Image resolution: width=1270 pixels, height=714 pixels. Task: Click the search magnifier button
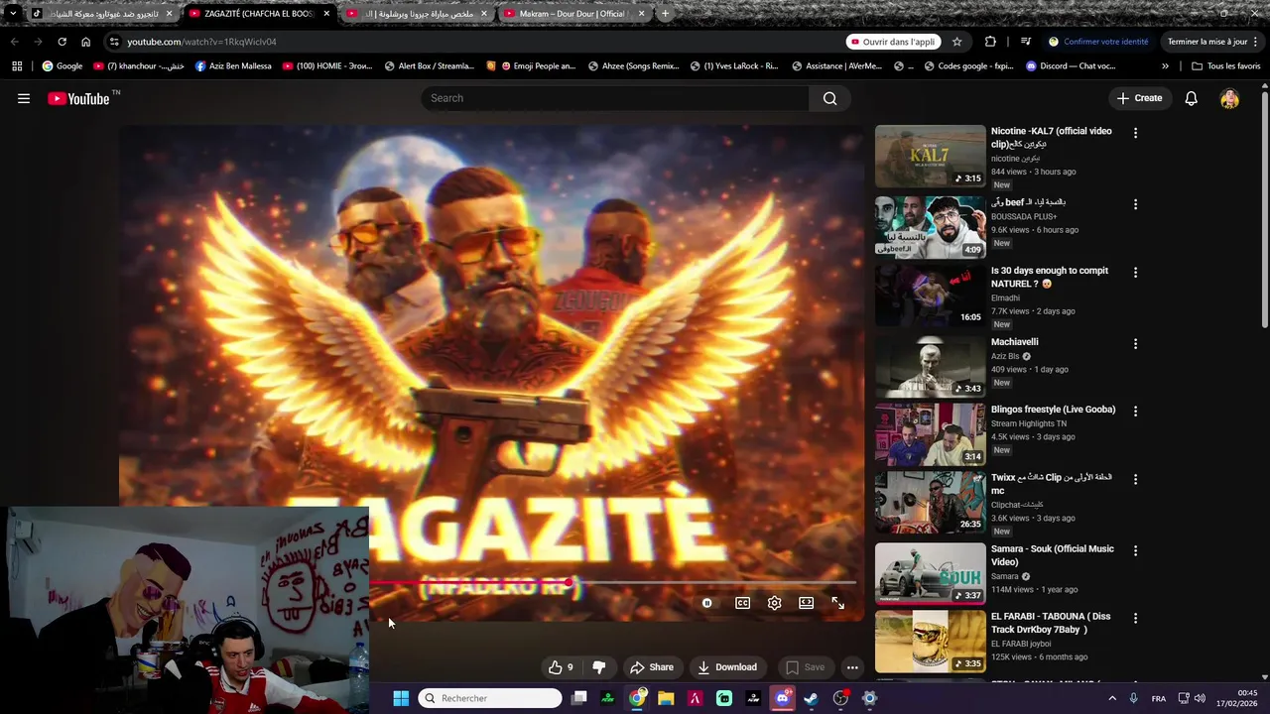(x=829, y=98)
